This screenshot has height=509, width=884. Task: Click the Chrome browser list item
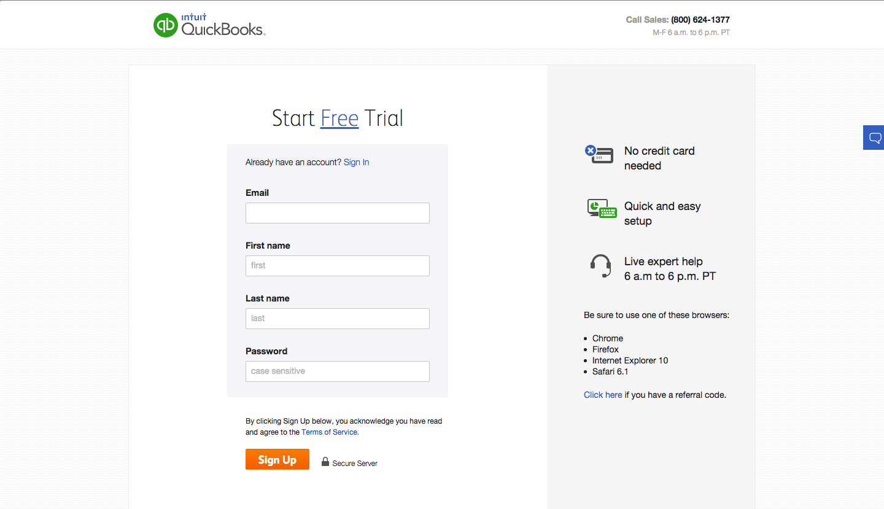607,338
